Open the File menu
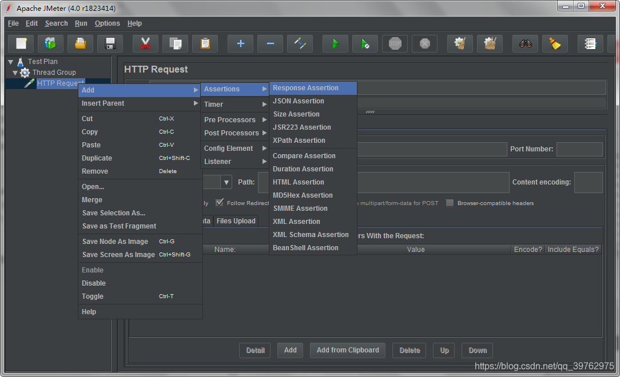This screenshot has width=620, height=377. (x=13, y=23)
